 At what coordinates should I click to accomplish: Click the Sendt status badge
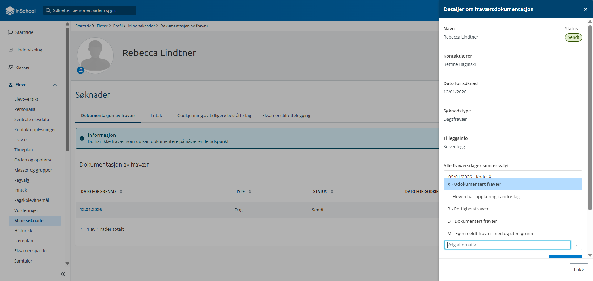point(574,37)
